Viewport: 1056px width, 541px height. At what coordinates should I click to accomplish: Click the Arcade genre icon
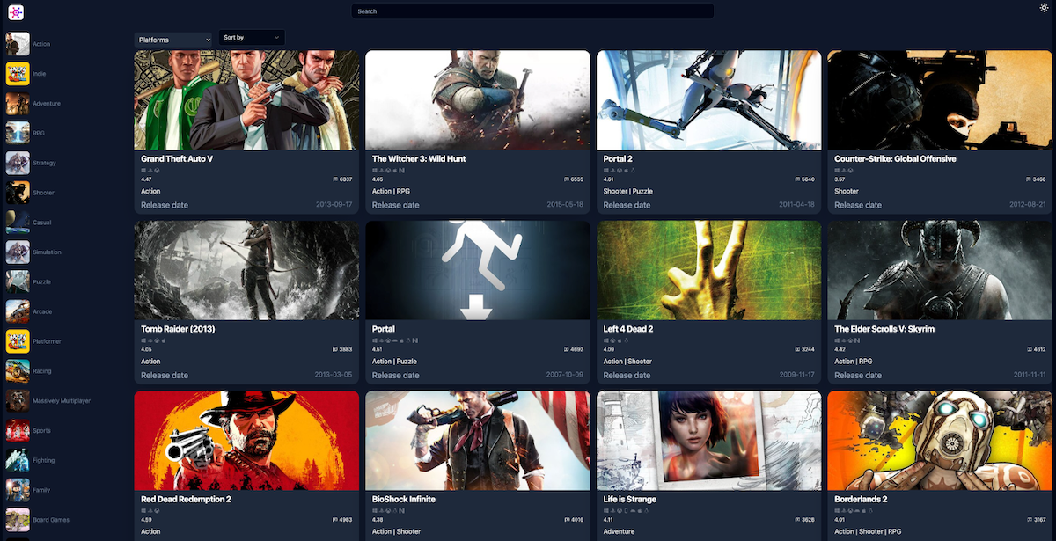coord(18,311)
